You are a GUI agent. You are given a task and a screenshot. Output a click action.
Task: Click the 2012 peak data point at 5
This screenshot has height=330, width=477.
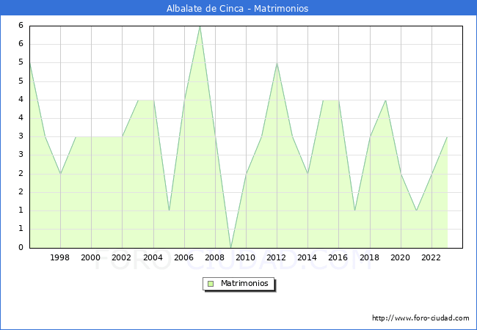tap(277, 63)
